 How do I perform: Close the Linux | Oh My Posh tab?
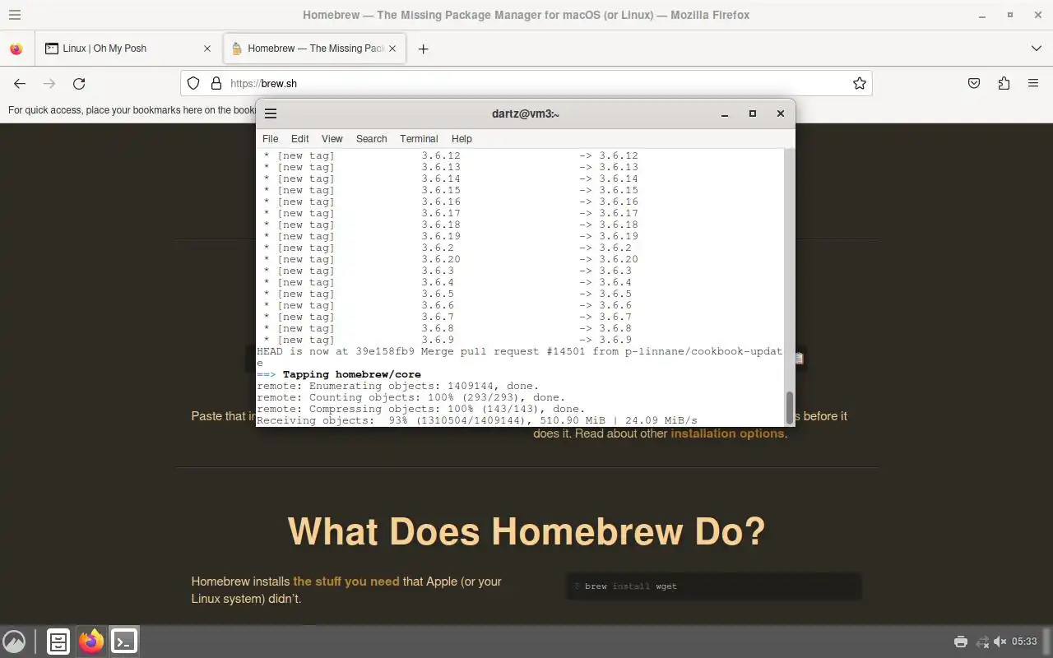[x=207, y=49]
